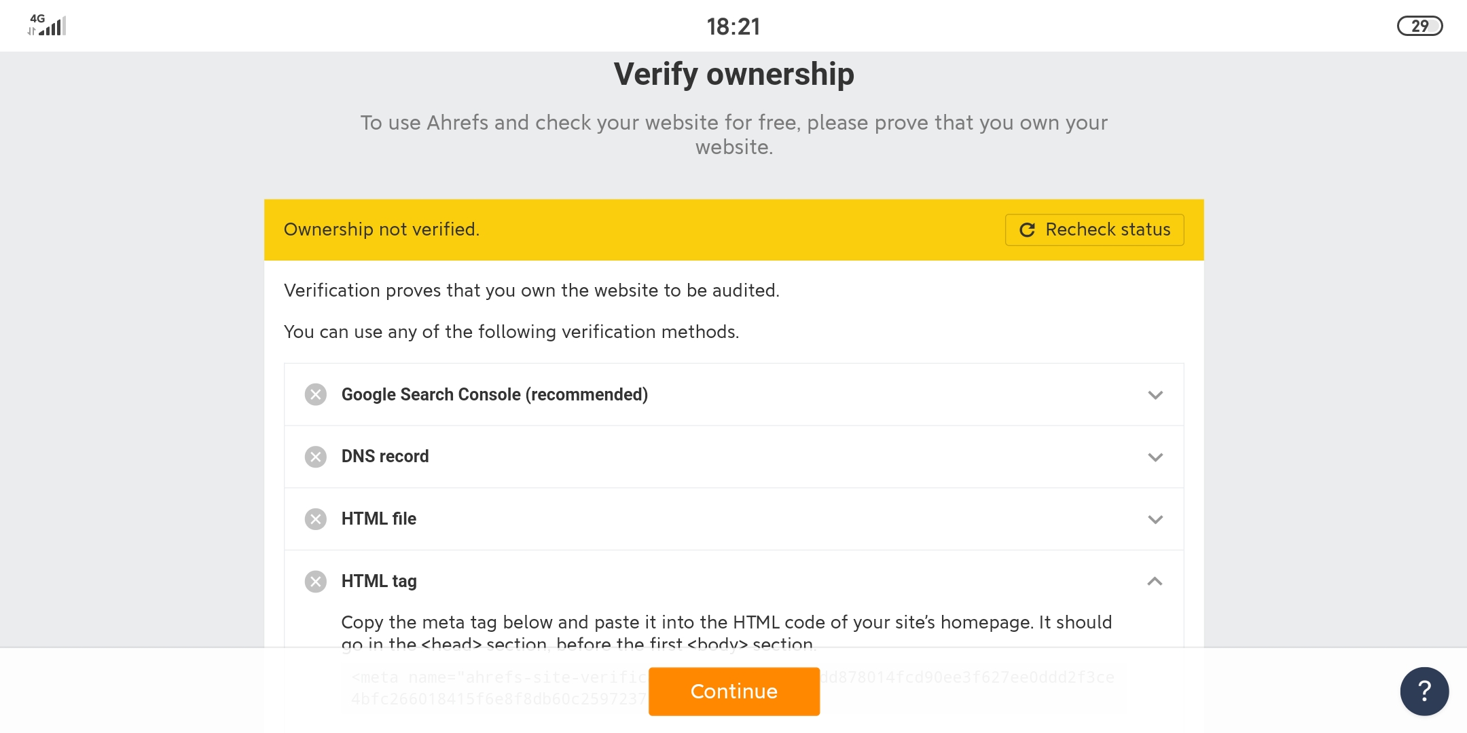This screenshot has width=1467, height=733.
Task: Tap the 4G signal strength icon
Action: (48, 26)
